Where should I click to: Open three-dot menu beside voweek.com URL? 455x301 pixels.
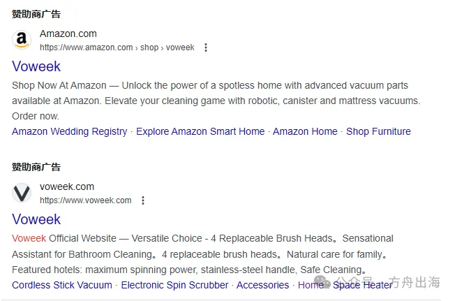pos(142,200)
